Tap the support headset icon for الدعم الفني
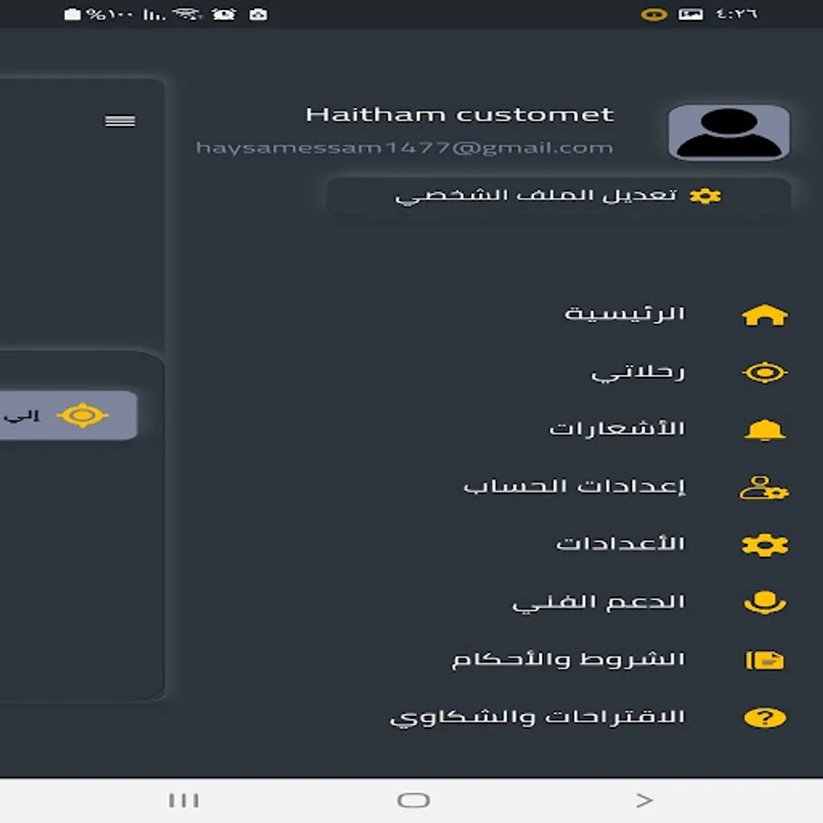 tap(764, 603)
